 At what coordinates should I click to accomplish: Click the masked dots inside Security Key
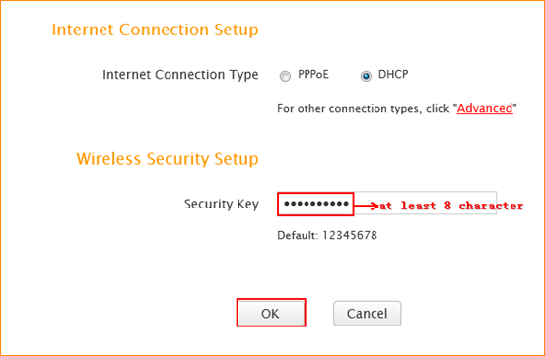point(316,204)
